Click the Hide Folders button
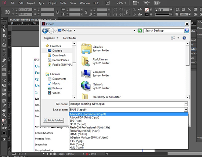Screen dimensions: 202x157 54,120
